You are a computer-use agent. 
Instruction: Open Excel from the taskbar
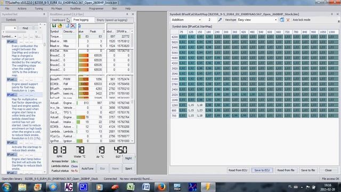(131, 187)
